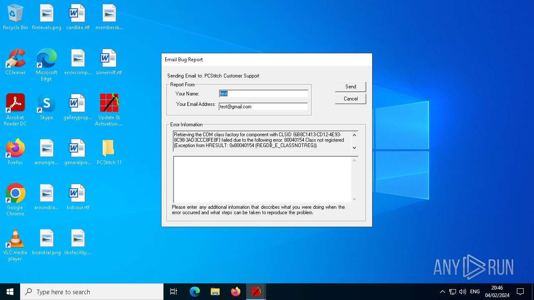Cancel the Email Bug Report dialog

point(350,99)
